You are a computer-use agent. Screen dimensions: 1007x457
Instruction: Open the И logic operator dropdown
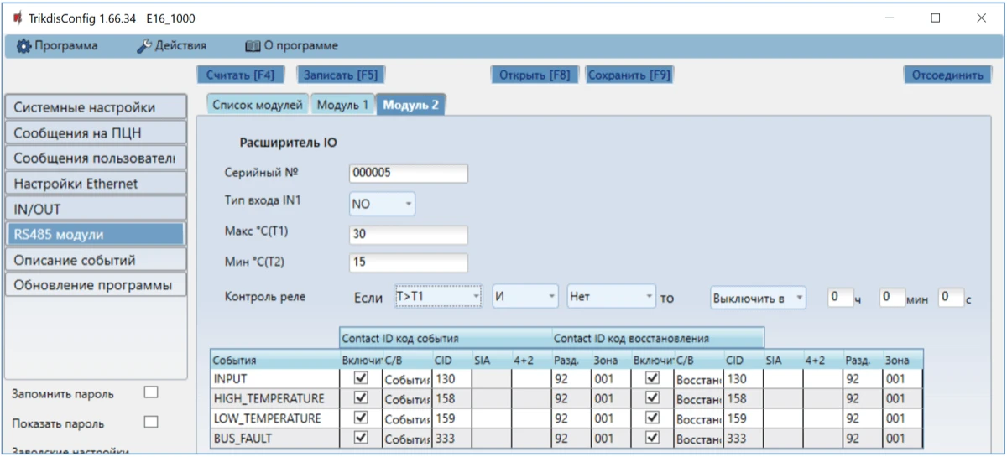(x=524, y=297)
